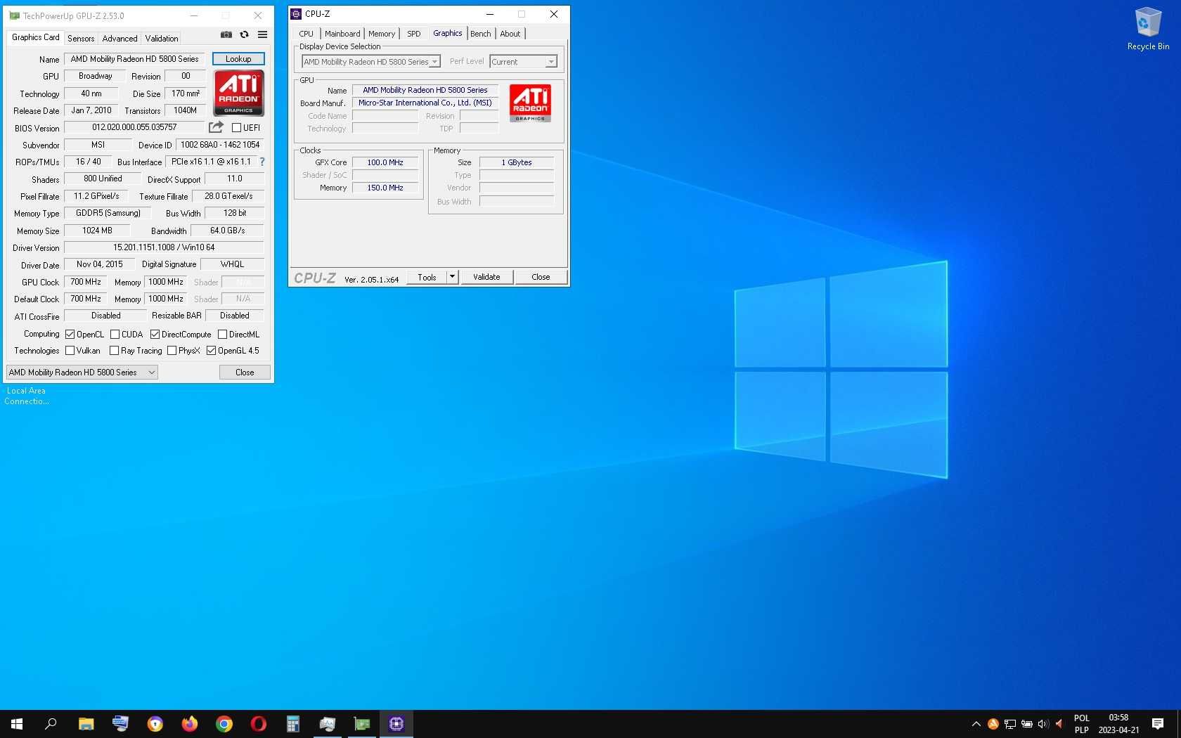Click the BIOS Version field in GPU-Z
Image resolution: width=1181 pixels, height=738 pixels.
click(x=134, y=127)
